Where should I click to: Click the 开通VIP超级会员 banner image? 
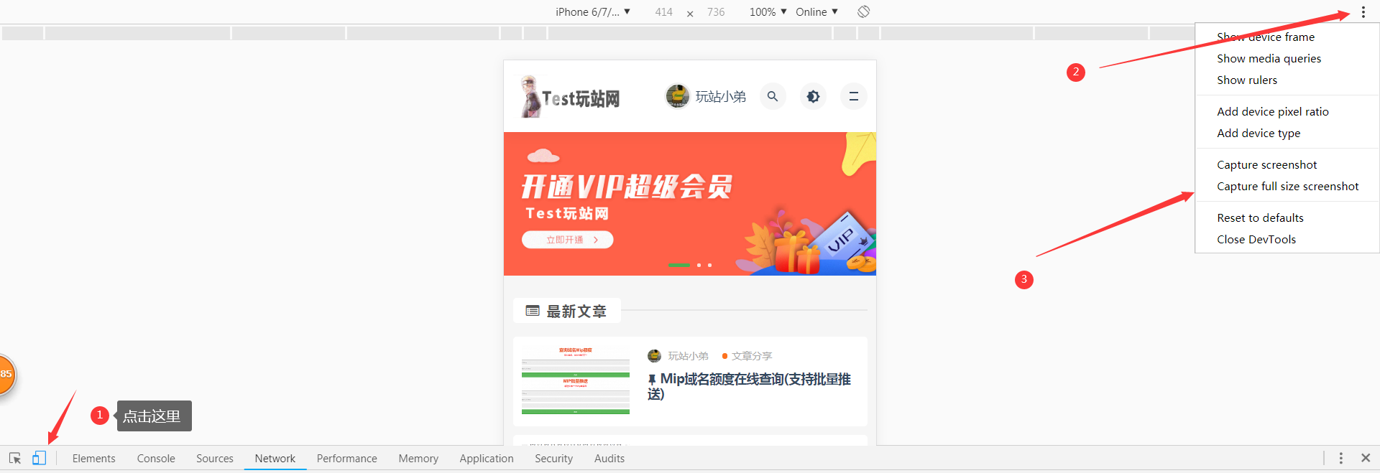pos(690,204)
